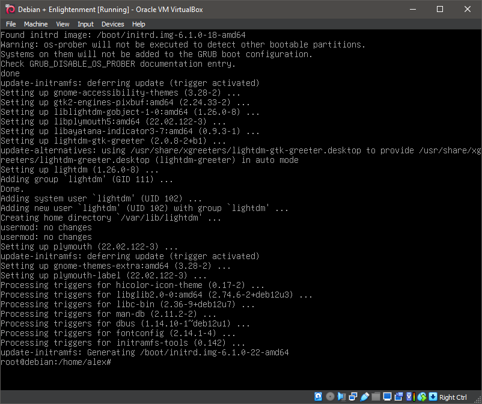This screenshot has height=404, width=482.
Task: Click the virtualization engine V icon
Action: (409, 396)
